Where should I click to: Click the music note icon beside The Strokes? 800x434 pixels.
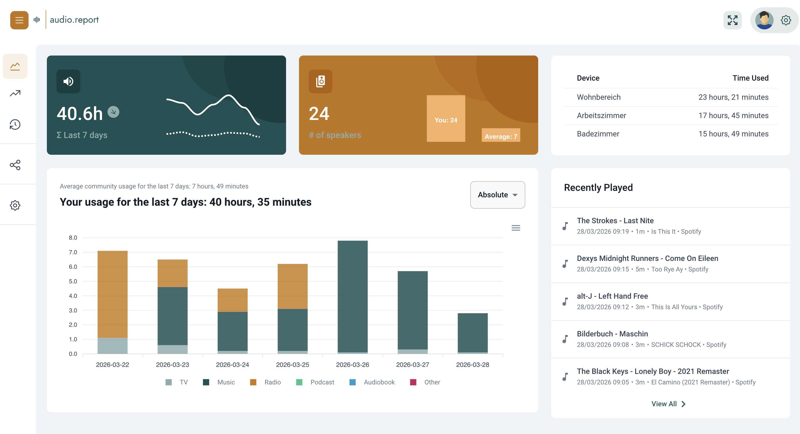pos(565,226)
